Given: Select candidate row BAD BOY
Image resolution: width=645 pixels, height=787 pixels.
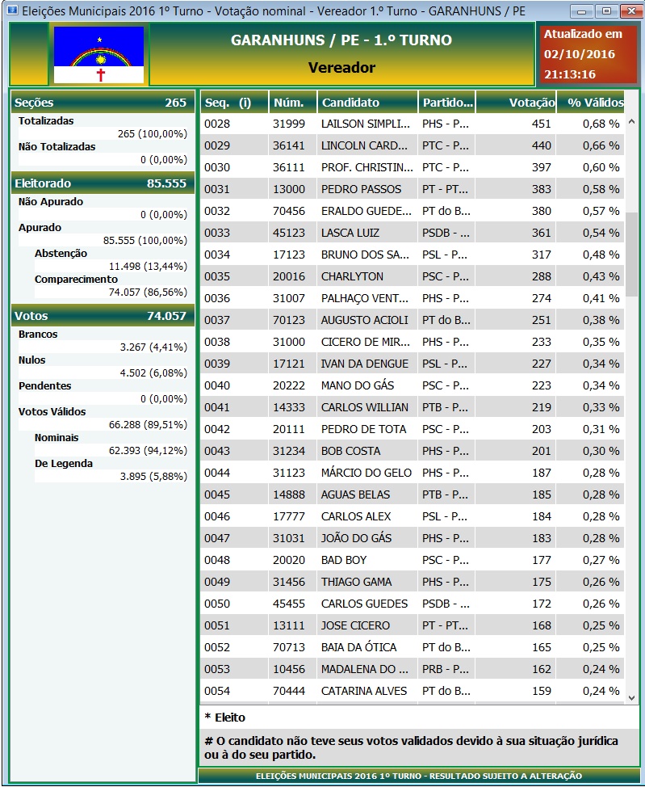Looking at the screenshot, I should (412, 560).
